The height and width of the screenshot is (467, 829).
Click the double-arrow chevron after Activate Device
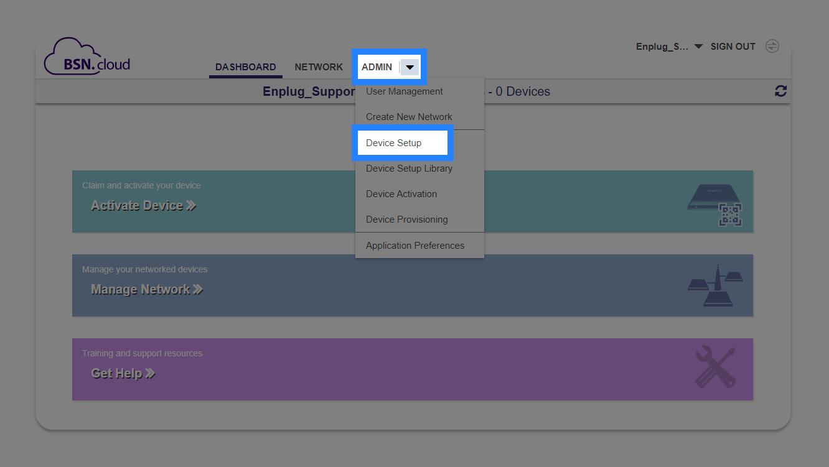click(x=190, y=205)
